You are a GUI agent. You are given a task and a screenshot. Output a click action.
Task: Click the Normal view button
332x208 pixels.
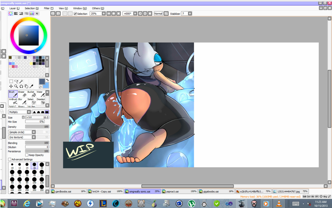click(158, 14)
